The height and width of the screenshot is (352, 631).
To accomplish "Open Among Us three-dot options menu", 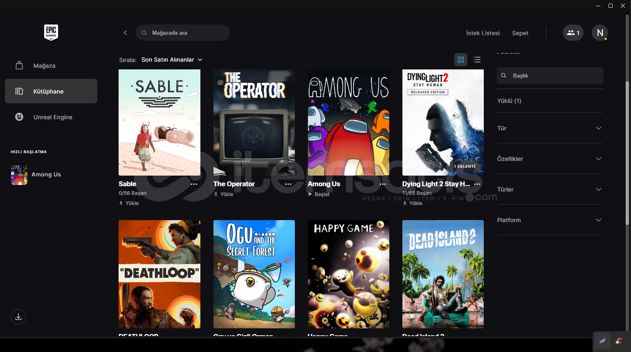I will 383,184.
